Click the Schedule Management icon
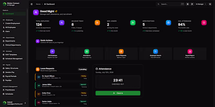Image resolution: width=215 pixels, height=107 pixels. [3, 59]
